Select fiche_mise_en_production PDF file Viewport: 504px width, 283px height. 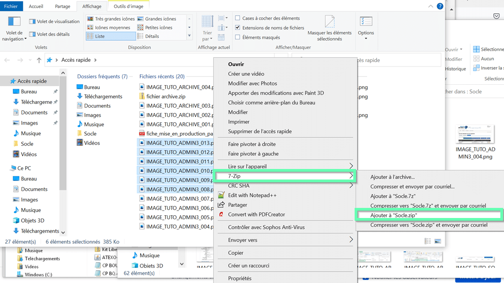pos(176,134)
